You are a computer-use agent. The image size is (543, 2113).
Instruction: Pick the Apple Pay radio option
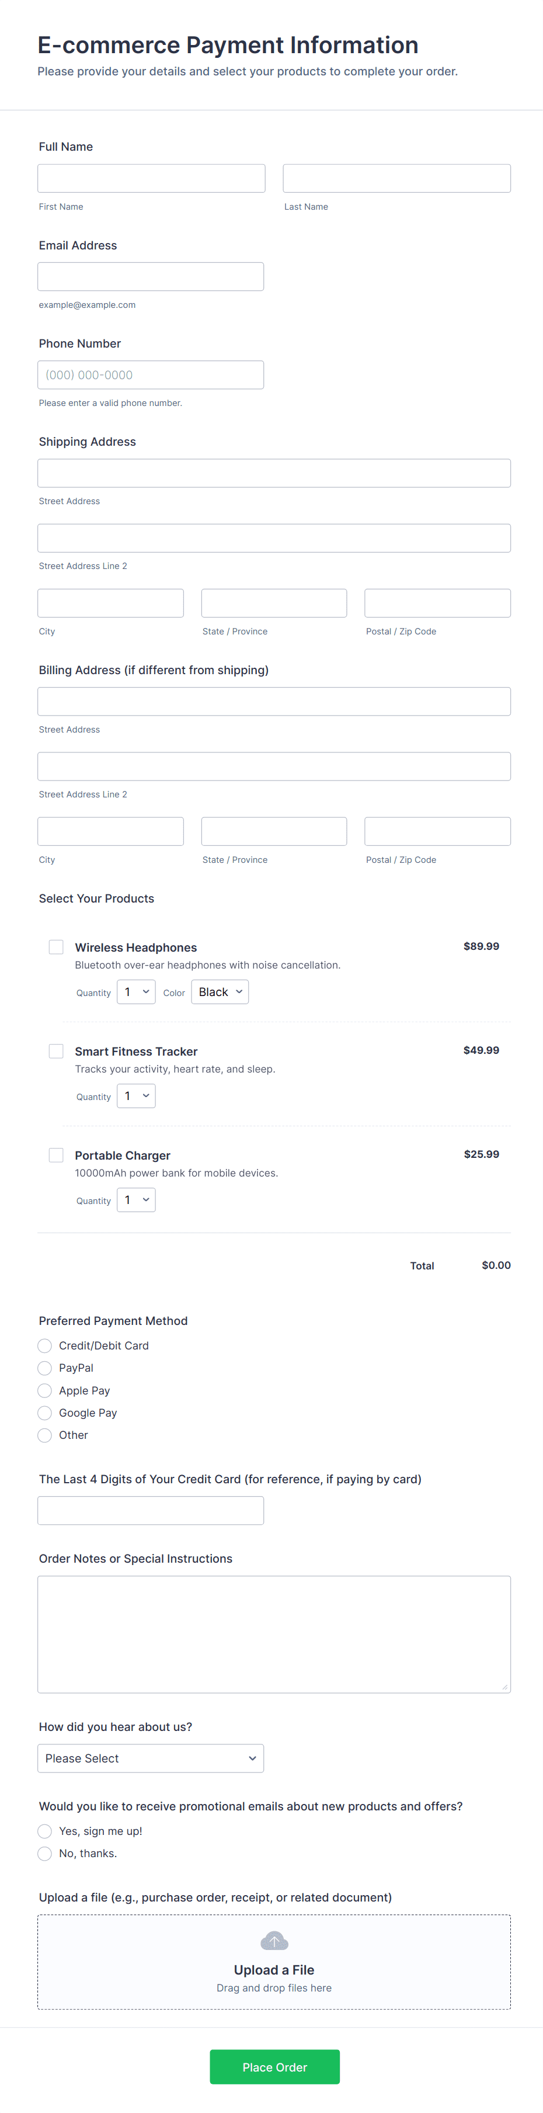pyautogui.click(x=45, y=1390)
